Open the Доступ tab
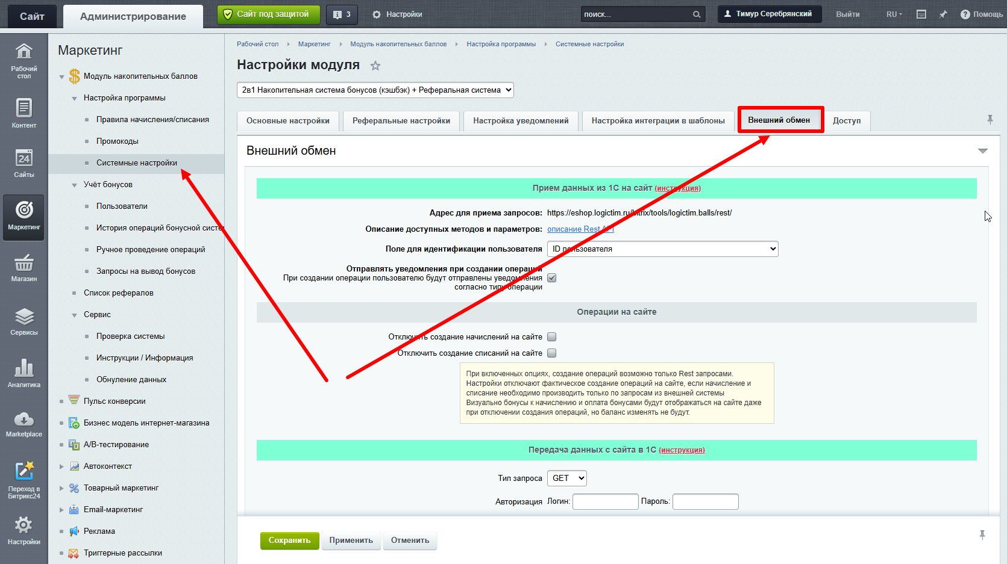 click(x=847, y=120)
